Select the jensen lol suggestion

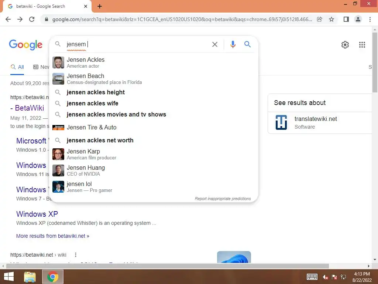154,187
